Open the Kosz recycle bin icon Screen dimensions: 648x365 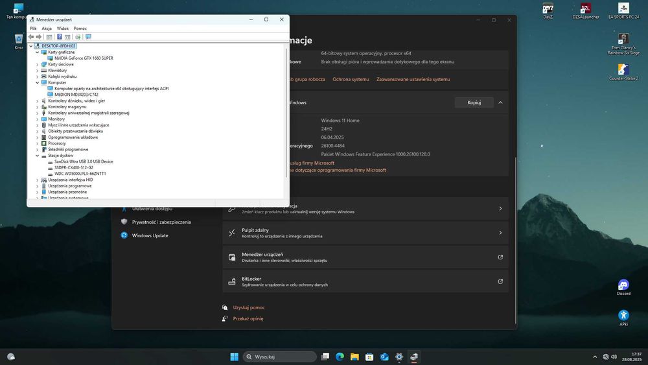tap(19, 41)
